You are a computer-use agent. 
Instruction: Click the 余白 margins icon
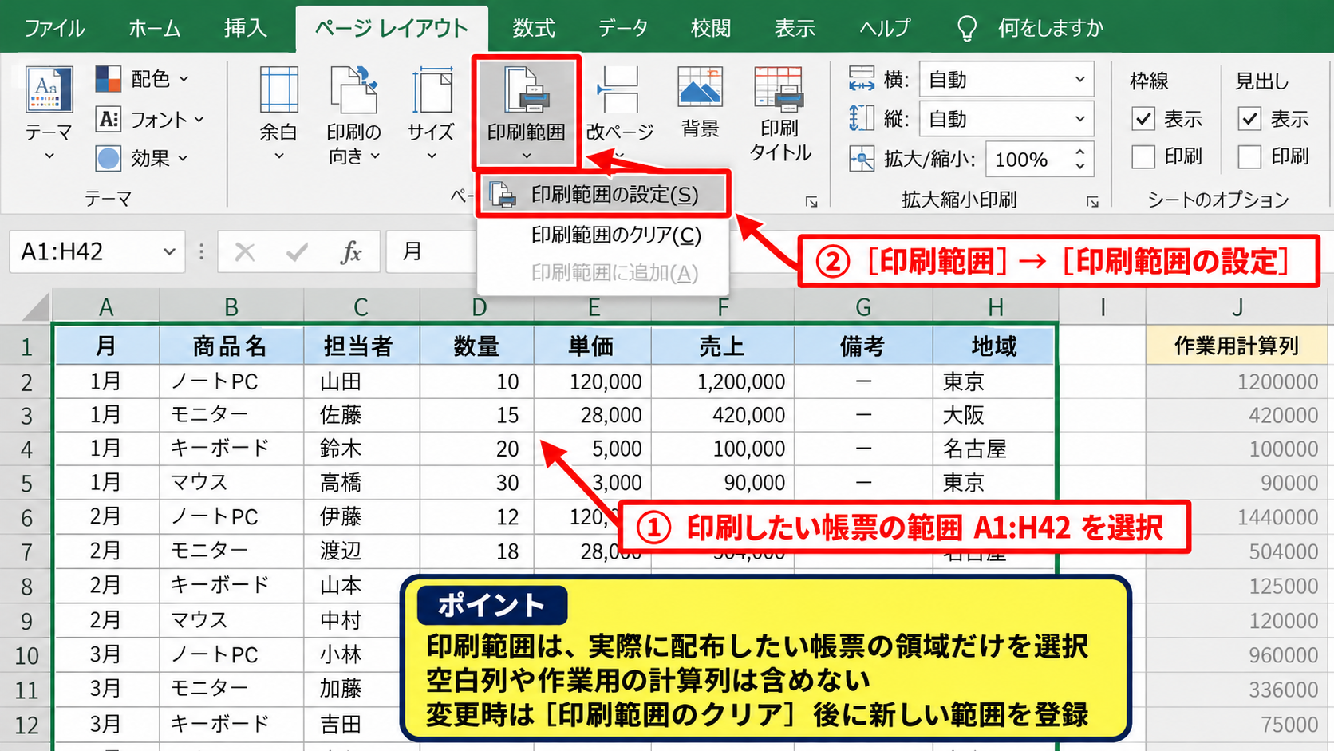click(x=278, y=90)
